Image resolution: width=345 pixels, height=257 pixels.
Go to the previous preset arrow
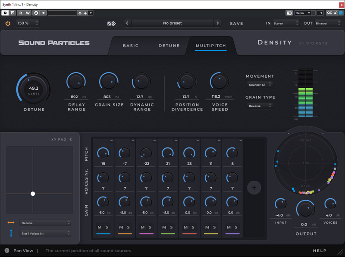pyautogui.click(x=127, y=23)
